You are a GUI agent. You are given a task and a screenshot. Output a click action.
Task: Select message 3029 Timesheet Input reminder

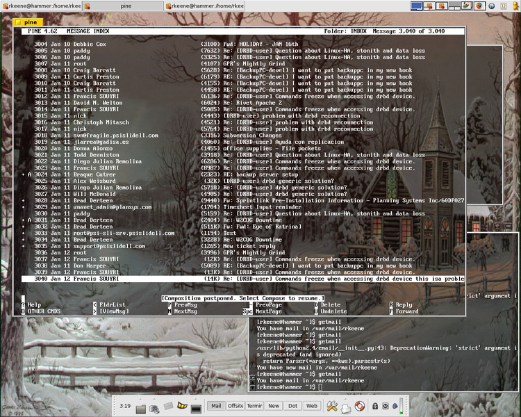coord(243,207)
